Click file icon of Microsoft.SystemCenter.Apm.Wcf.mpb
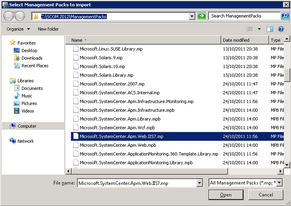The width and height of the screenshot is (291, 206). [x=76, y=127]
